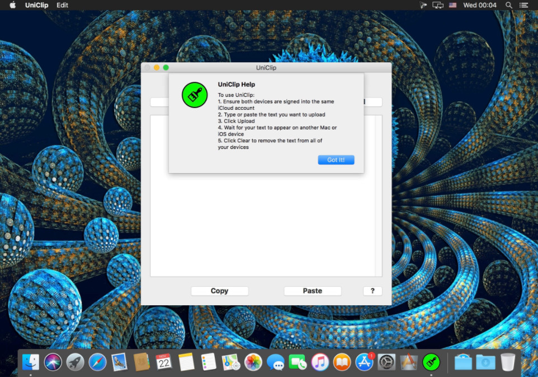Open Notification Center list icon
Screen dimensions: 538x377
[x=523, y=5]
